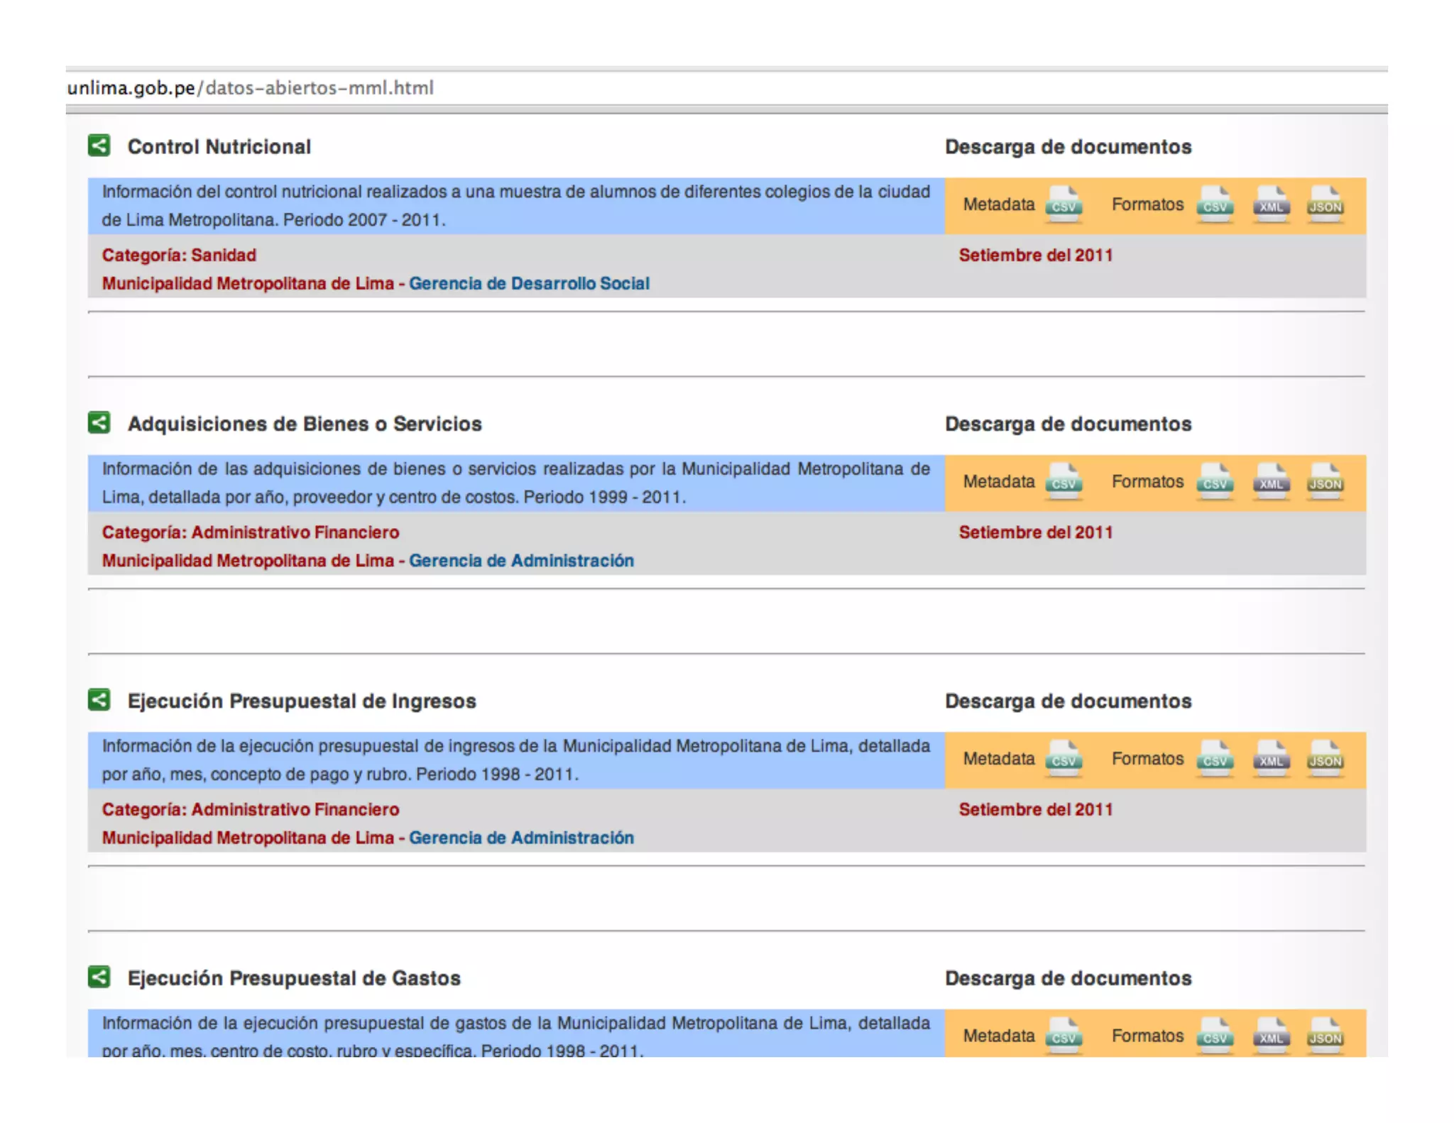This screenshot has width=1454, height=1123.
Task: Click share icon beside Ejecución Presupuestal de Gastos
Action: click(x=99, y=977)
